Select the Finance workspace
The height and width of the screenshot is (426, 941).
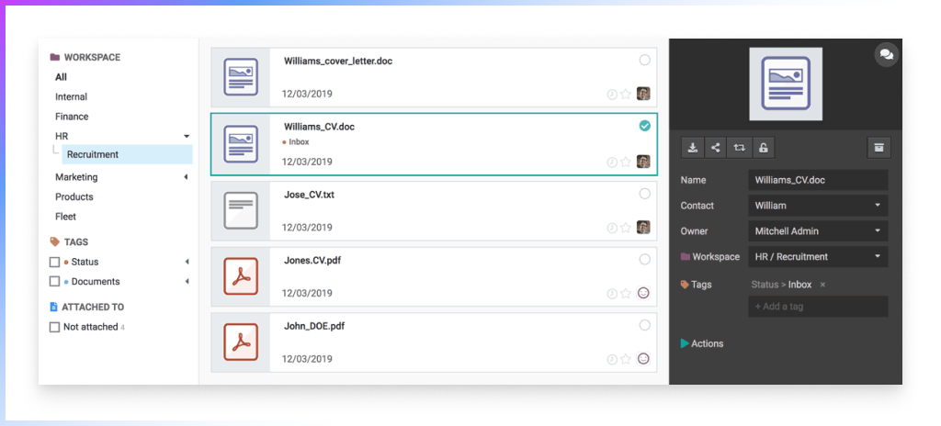(x=72, y=117)
